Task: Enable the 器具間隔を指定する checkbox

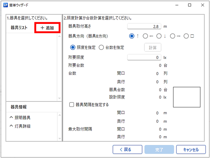Action: click(72, 104)
